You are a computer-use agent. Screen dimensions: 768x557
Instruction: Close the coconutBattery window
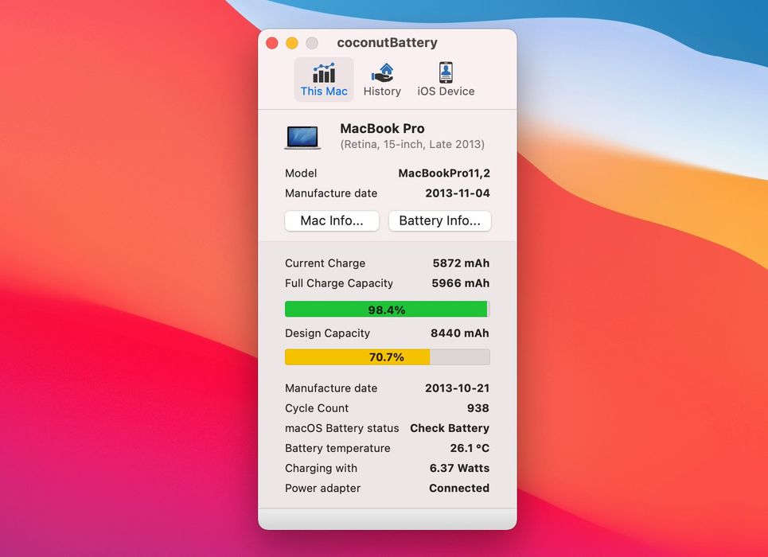coord(272,43)
